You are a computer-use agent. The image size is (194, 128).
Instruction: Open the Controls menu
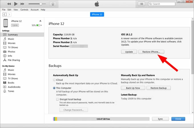(x=24, y=10)
